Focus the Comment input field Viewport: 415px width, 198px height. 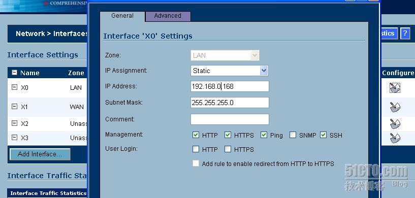pos(230,119)
